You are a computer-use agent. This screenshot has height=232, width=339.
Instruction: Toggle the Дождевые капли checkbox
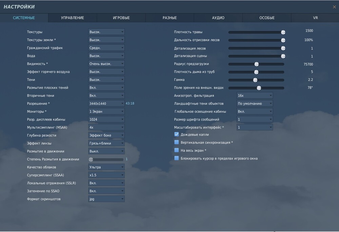click(x=176, y=134)
